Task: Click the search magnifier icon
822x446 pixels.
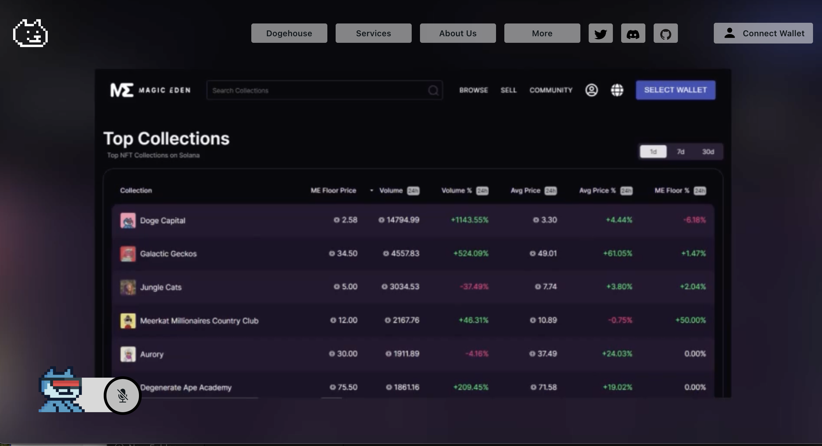Action: coord(433,90)
